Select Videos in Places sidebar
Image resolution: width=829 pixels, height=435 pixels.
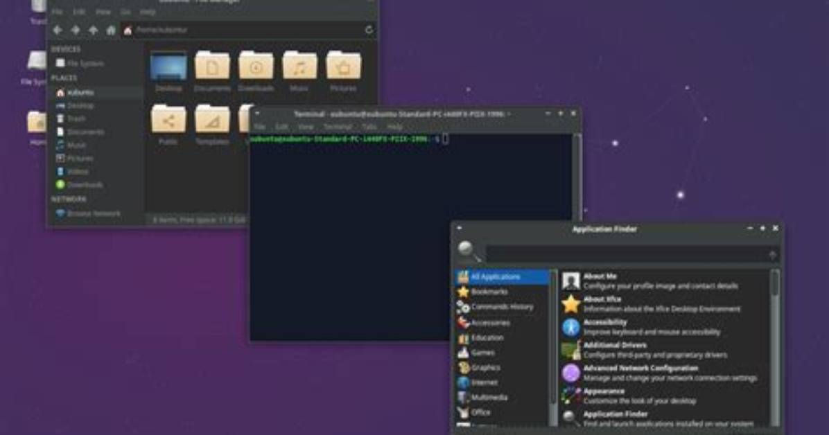(x=72, y=172)
